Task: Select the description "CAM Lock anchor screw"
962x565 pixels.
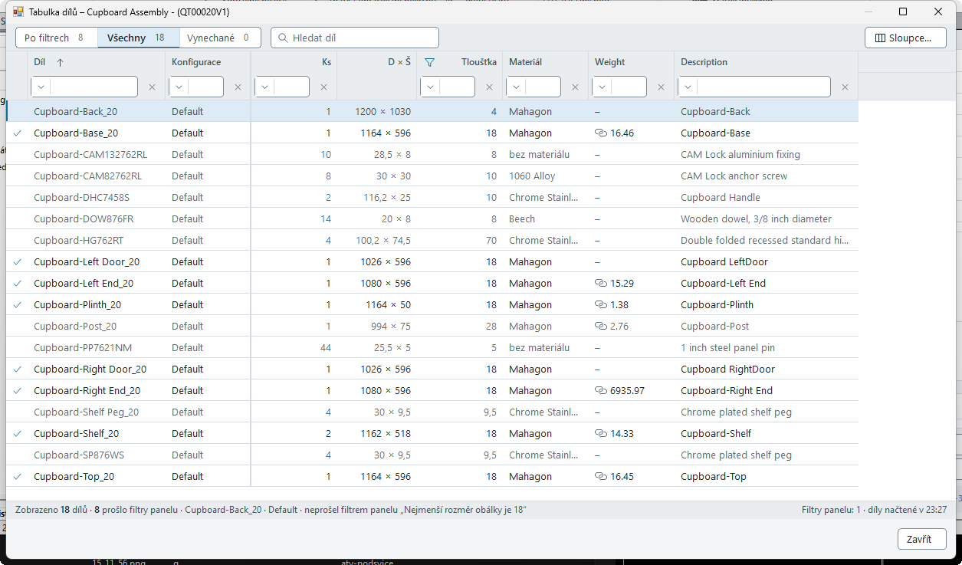Action: coord(734,176)
